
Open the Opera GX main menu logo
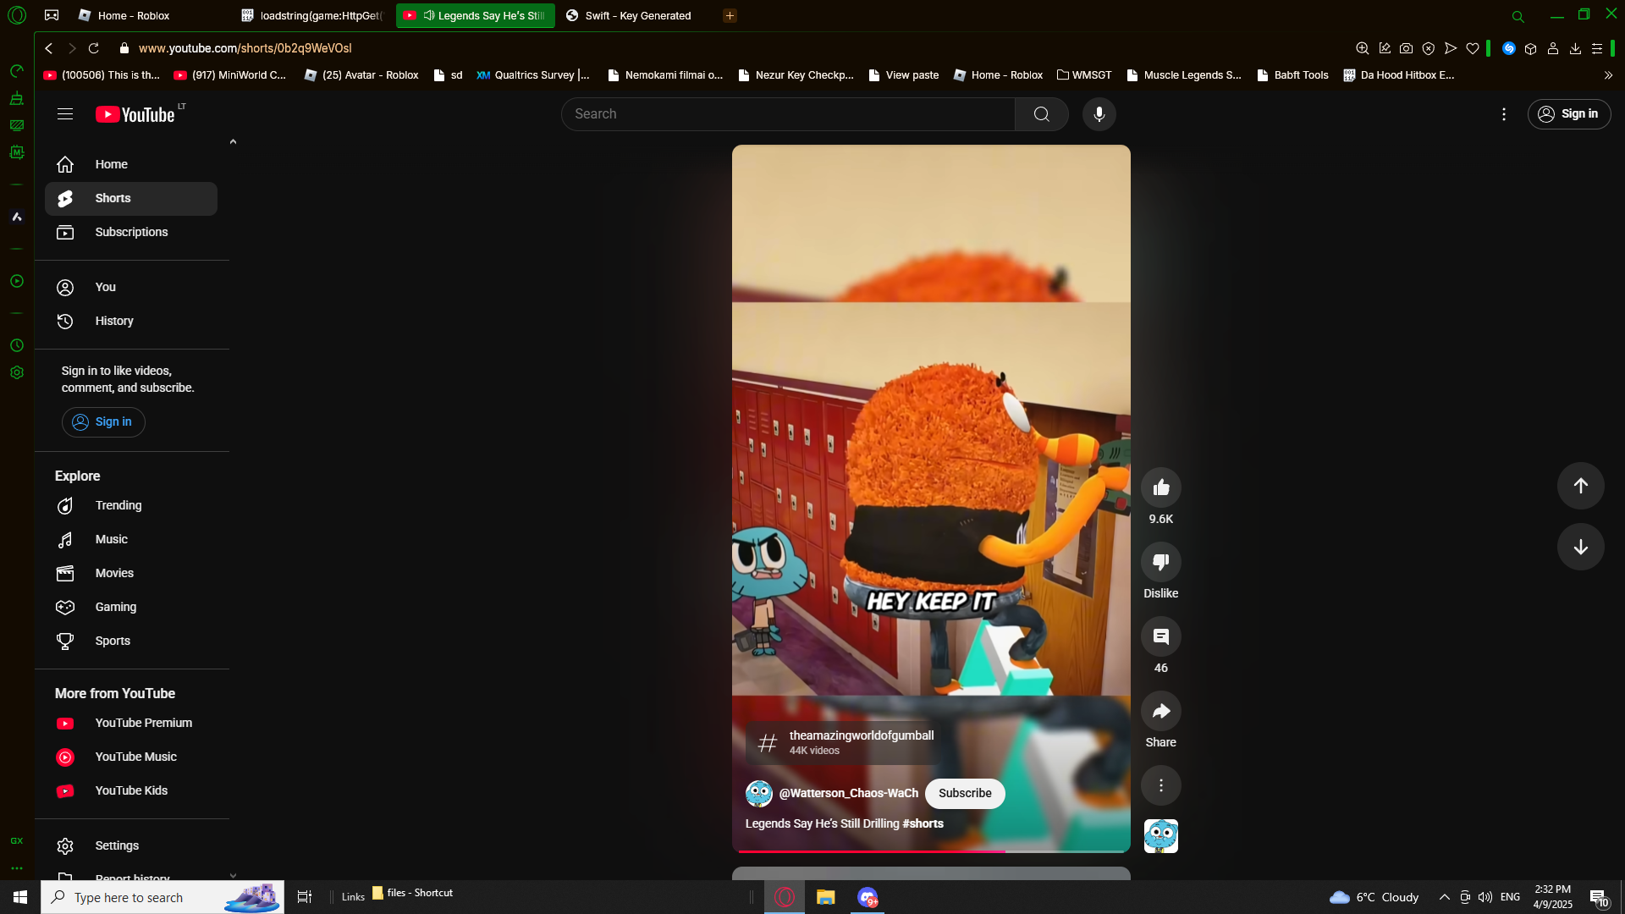17,15
